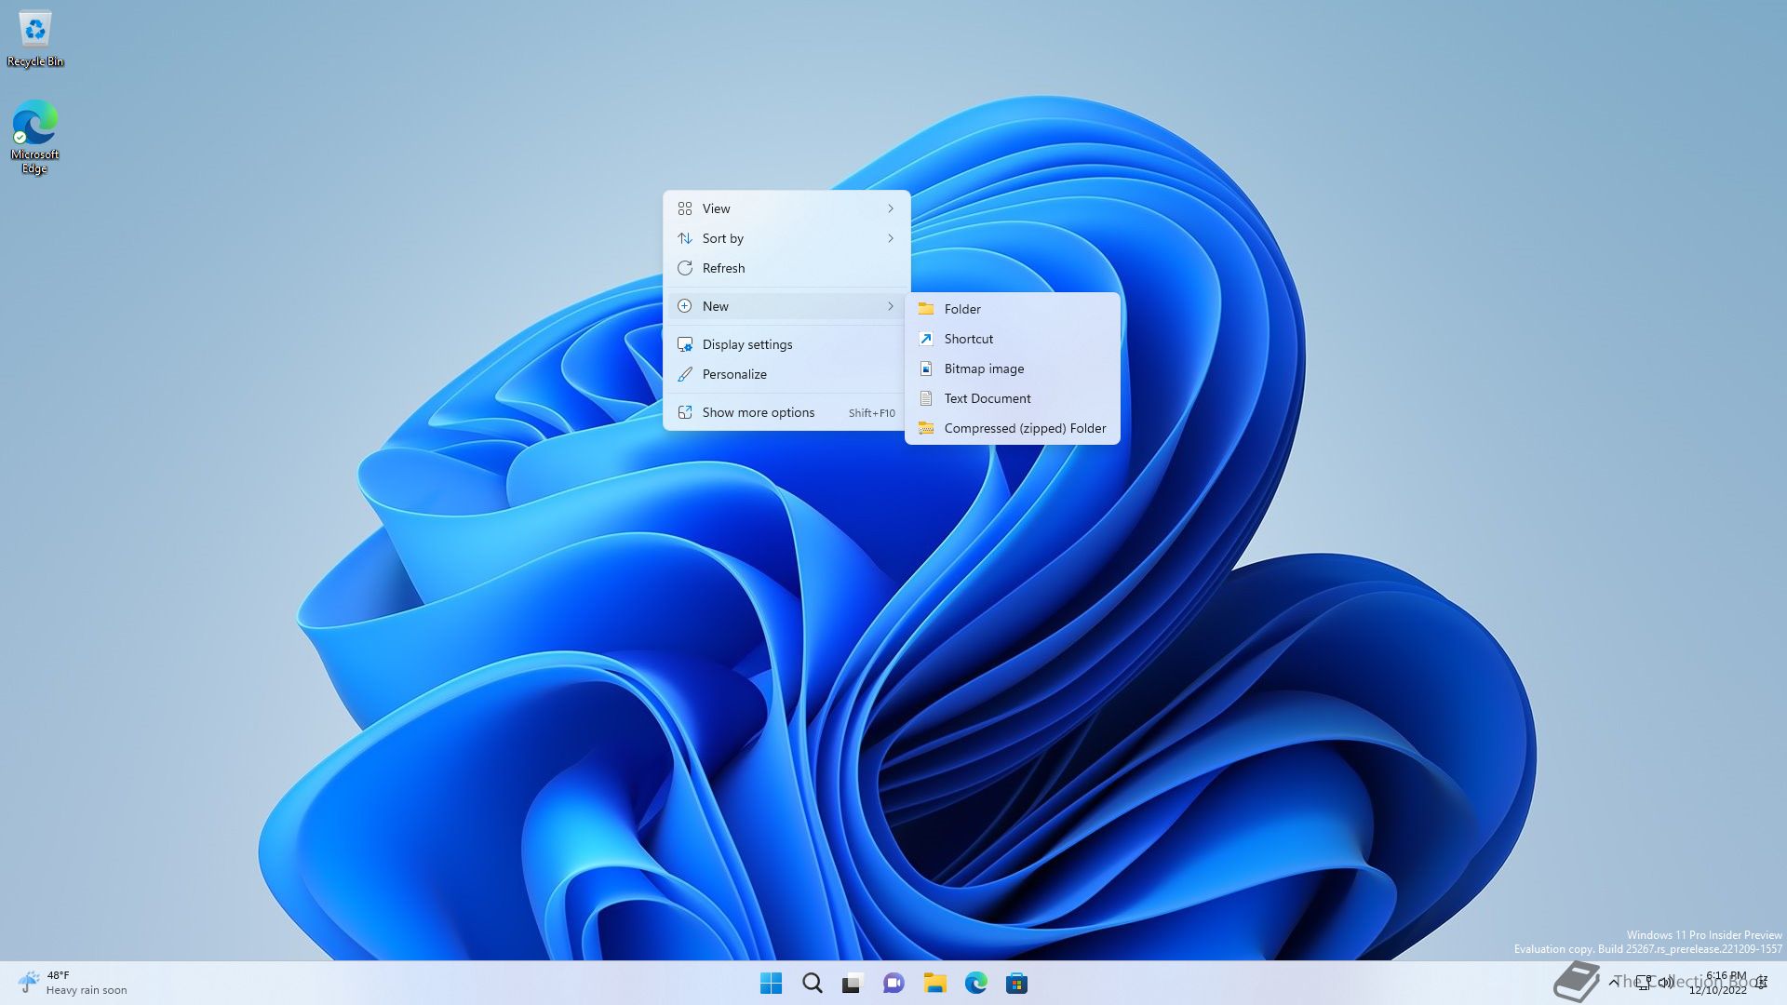The image size is (1787, 1005).
Task: Open the weather widget showing 48°F
Action: (73, 983)
